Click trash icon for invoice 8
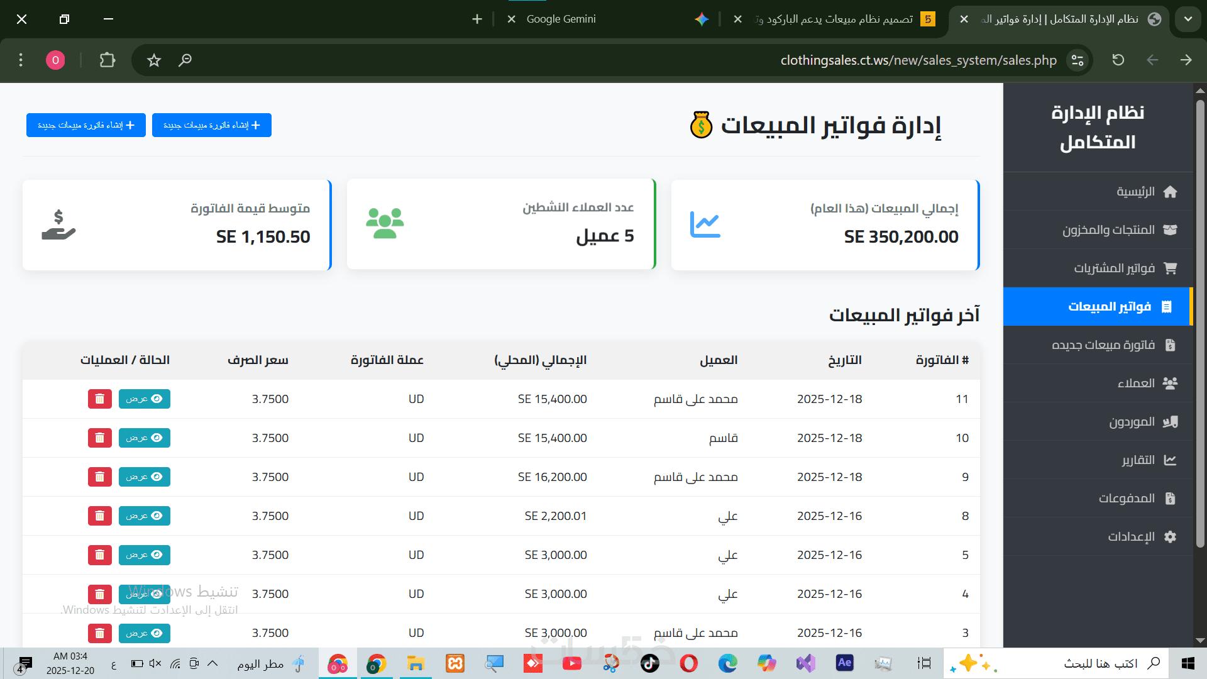The width and height of the screenshot is (1207, 679). click(99, 516)
